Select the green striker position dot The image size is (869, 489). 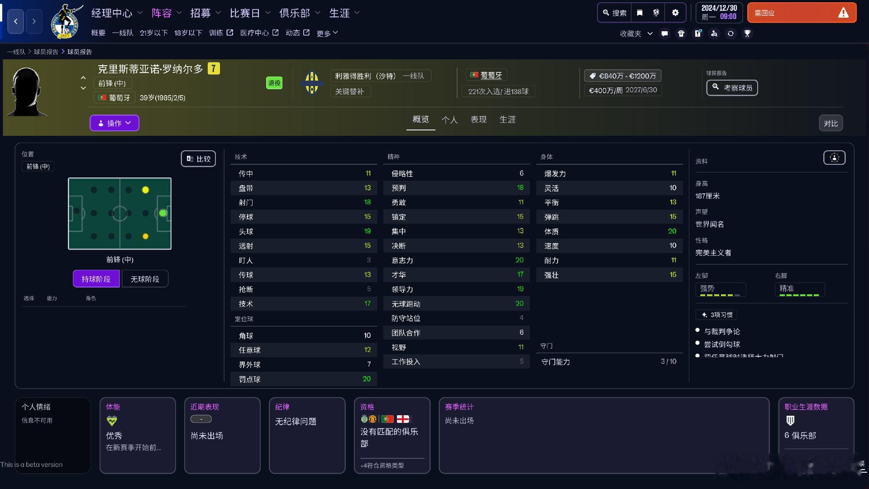pos(163,213)
